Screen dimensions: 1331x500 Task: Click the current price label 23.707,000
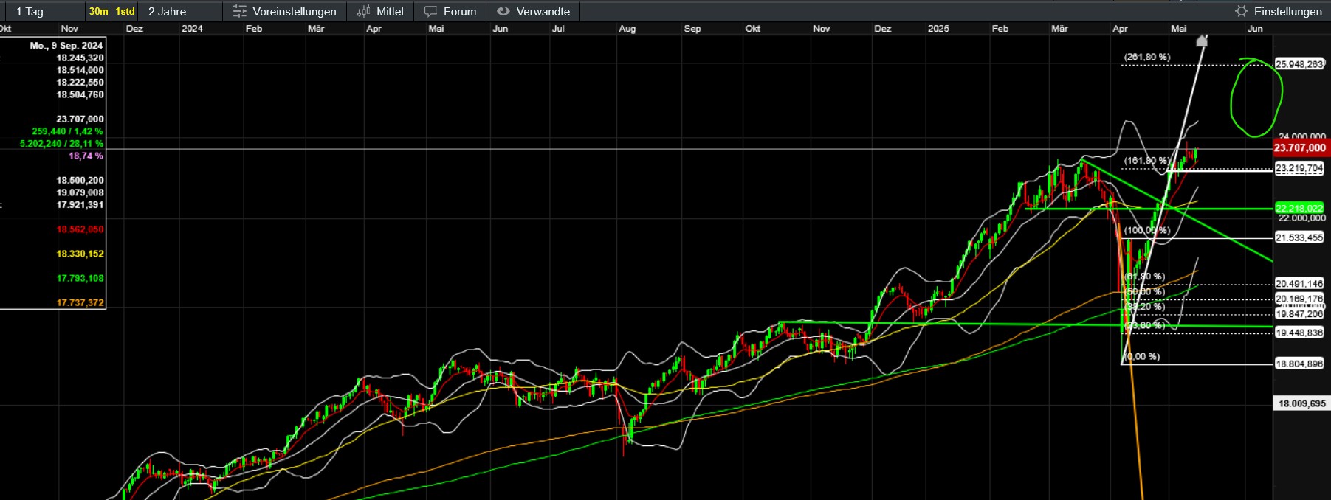pyautogui.click(x=1300, y=148)
